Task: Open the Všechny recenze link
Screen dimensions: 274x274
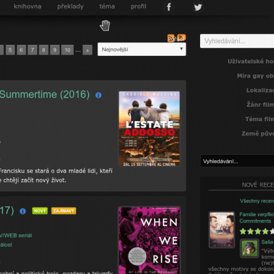Action: (x=257, y=201)
